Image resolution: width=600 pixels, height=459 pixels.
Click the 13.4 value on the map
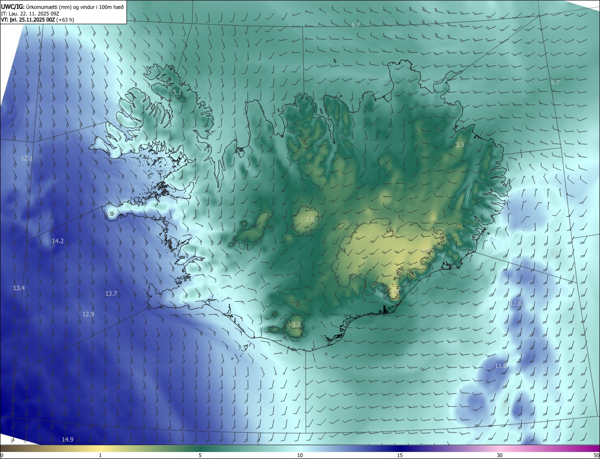[19, 288]
